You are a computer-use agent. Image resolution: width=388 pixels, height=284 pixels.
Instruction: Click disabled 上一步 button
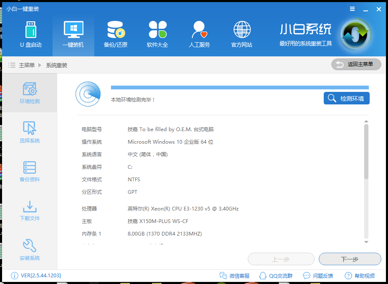click(x=281, y=259)
